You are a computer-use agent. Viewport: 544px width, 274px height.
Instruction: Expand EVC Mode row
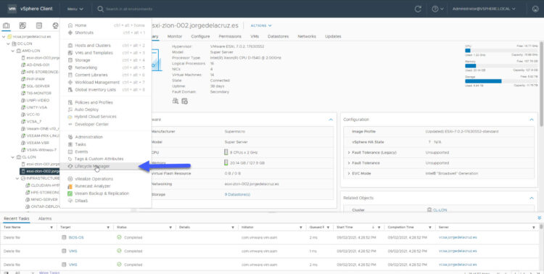pyautogui.click(x=349, y=173)
